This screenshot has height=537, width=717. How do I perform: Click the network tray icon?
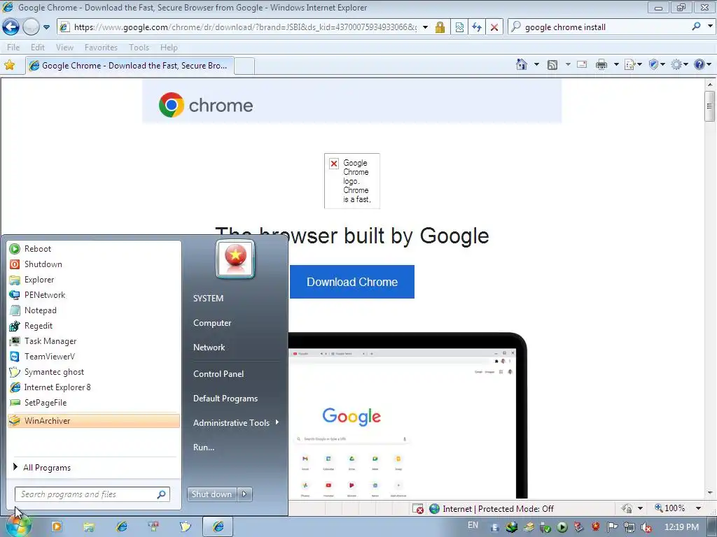[629, 527]
